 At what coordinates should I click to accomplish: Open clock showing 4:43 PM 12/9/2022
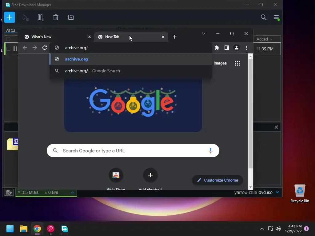point(293,229)
